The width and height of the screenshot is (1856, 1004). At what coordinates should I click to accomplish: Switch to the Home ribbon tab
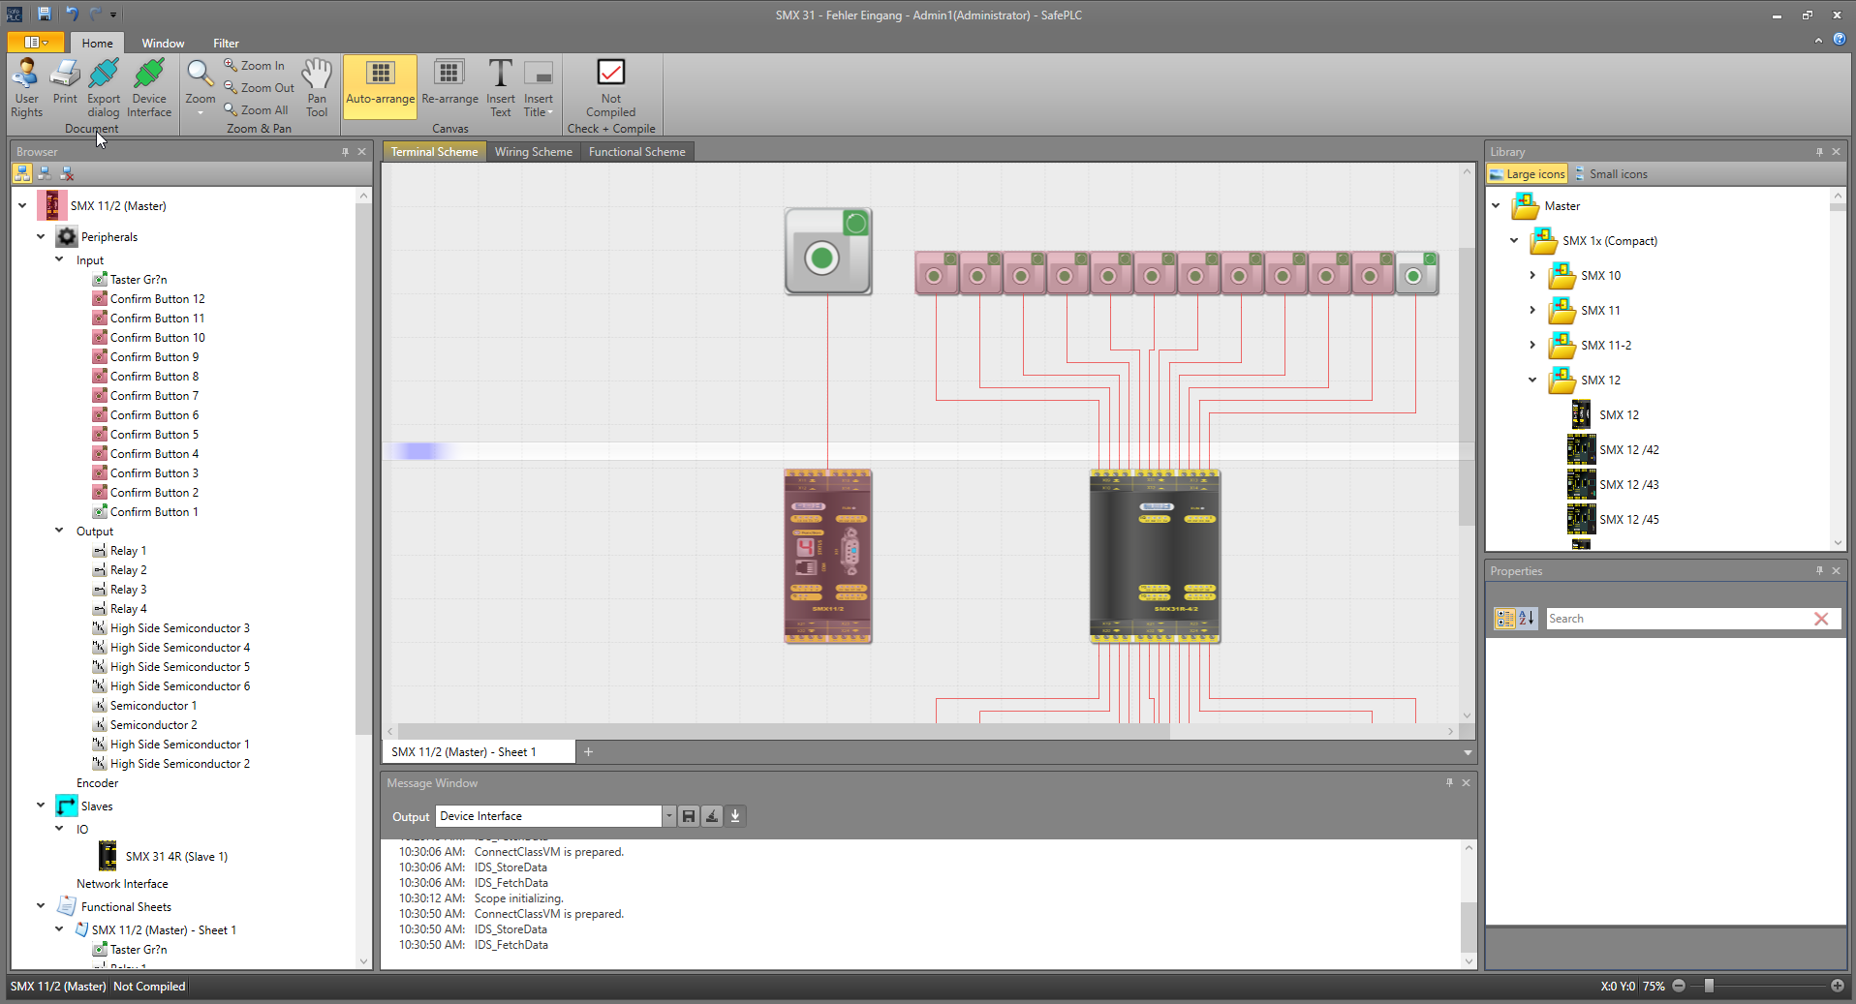[x=97, y=43]
